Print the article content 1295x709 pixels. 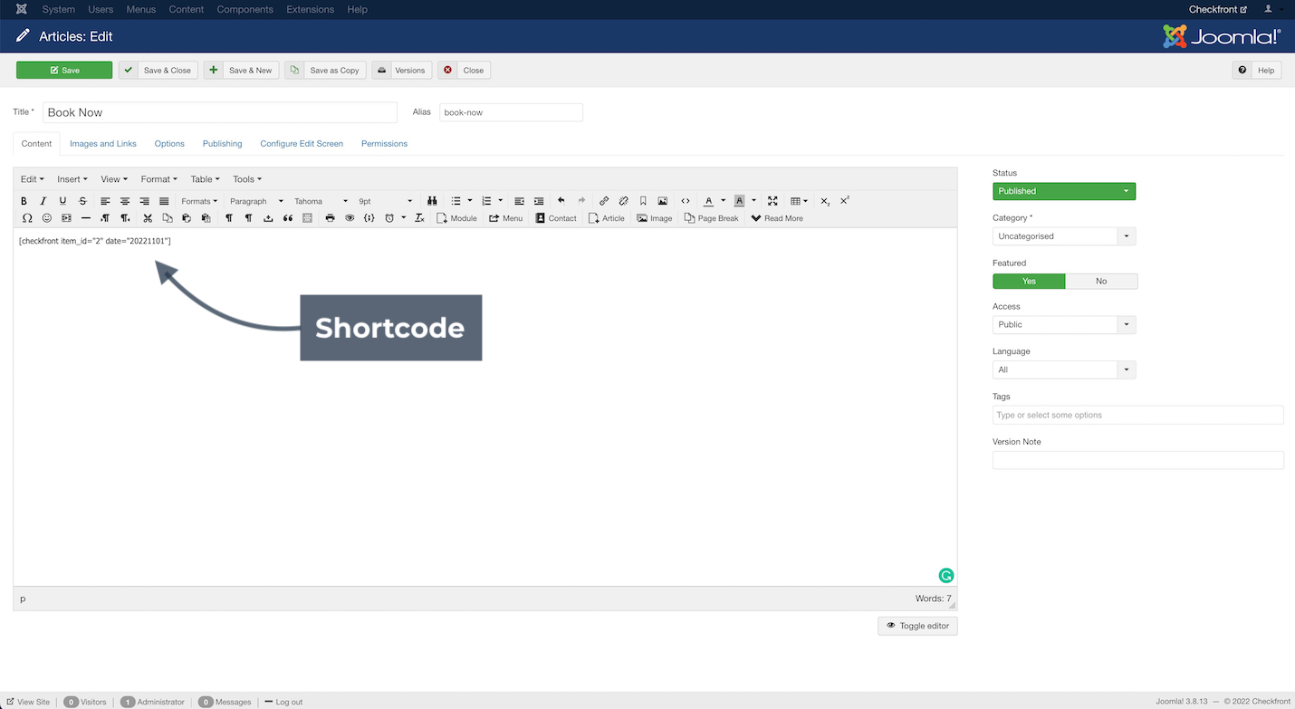tap(330, 217)
